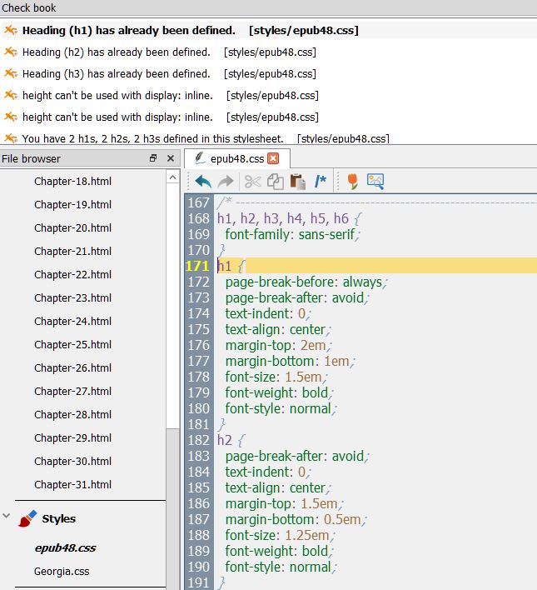The width and height of the screenshot is (537, 590).
Task: Collapse the Styles section in file browser
Action: 6,516
